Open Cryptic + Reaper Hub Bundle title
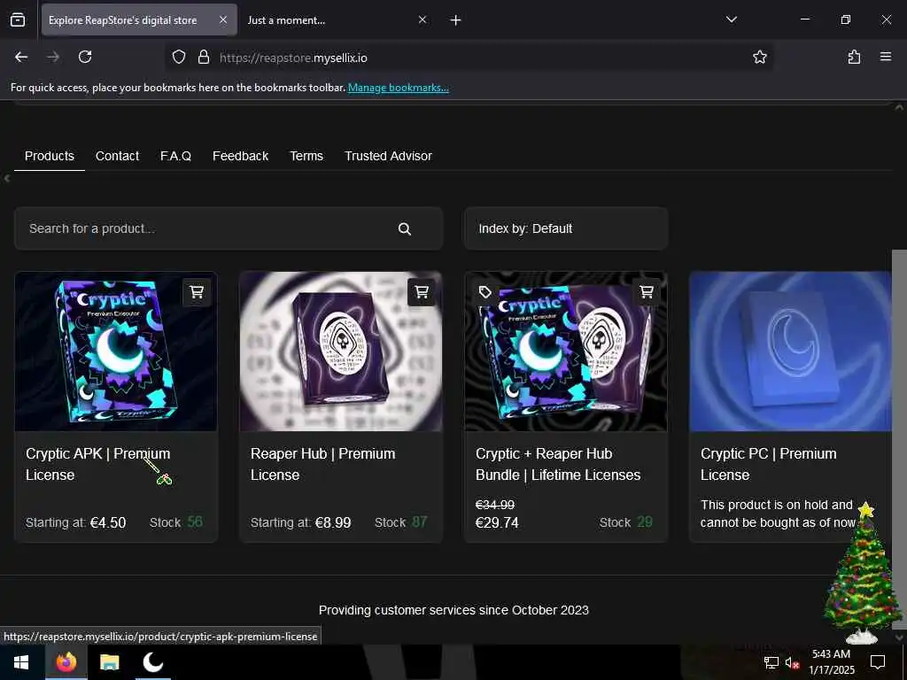The image size is (907, 680). pyautogui.click(x=558, y=464)
